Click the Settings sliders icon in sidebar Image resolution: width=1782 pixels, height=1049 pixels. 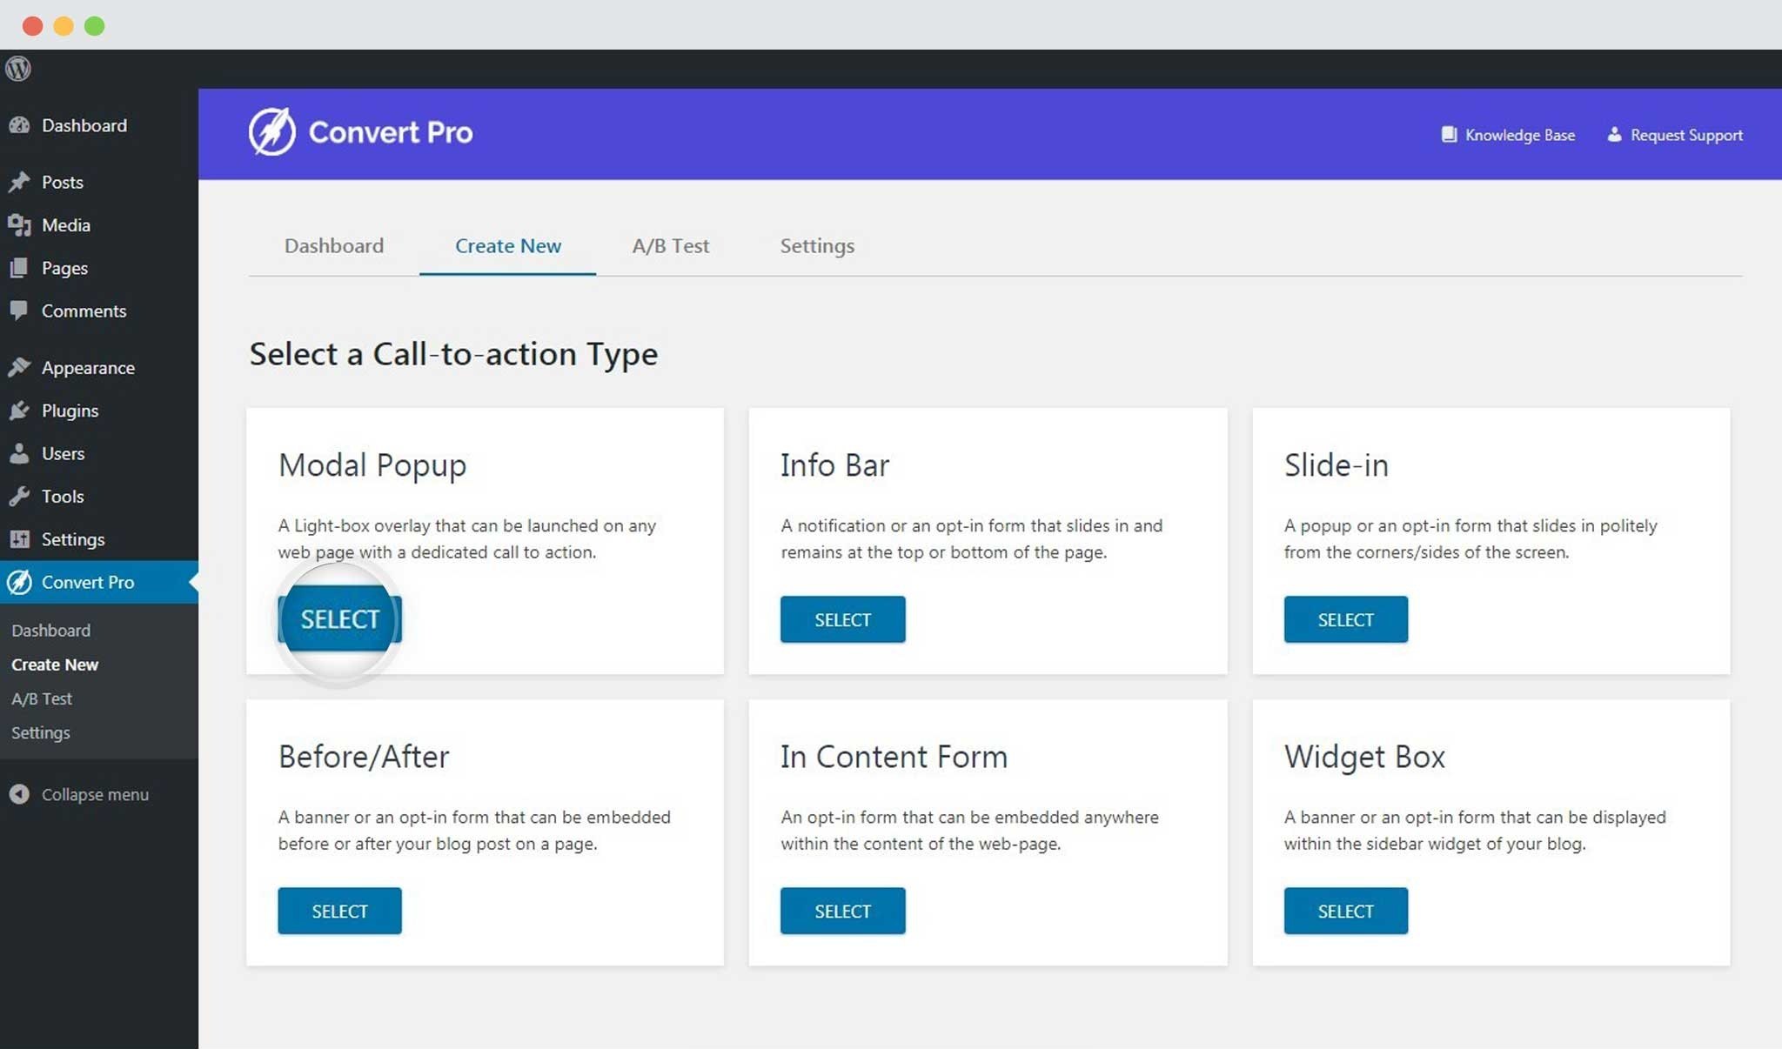click(19, 539)
